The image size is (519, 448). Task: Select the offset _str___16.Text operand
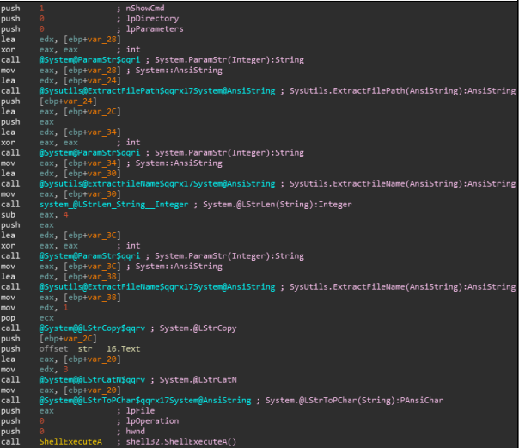pyautogui.click(x=89, y=348)
